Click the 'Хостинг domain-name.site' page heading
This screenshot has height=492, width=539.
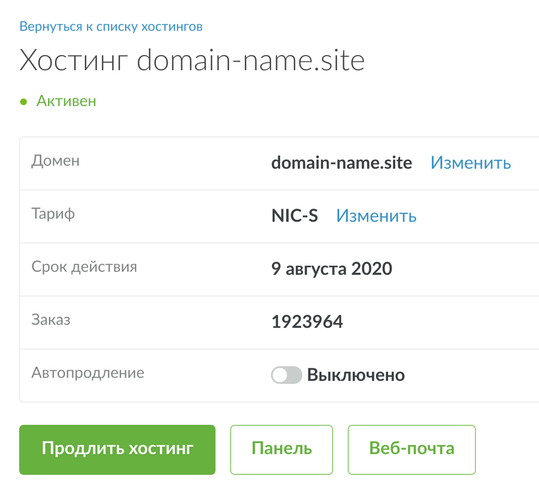click(192, 61)
